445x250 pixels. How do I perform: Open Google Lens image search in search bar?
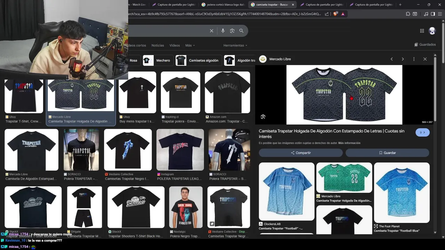click(232, 31)
